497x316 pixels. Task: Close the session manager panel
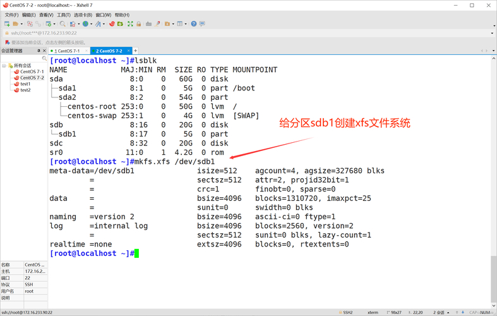(44, 51)
